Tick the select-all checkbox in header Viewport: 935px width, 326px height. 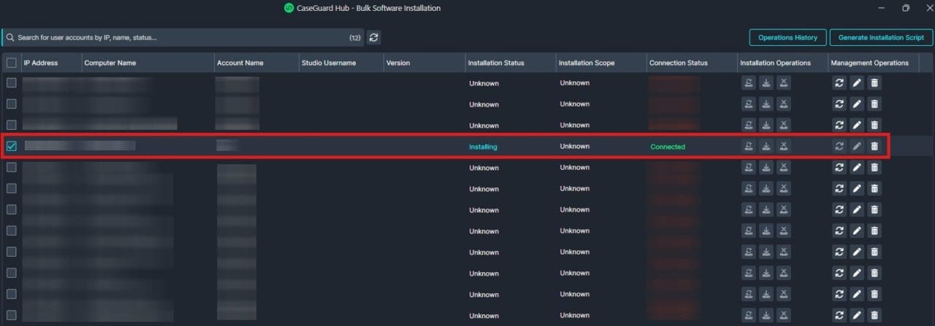(11, 63)
